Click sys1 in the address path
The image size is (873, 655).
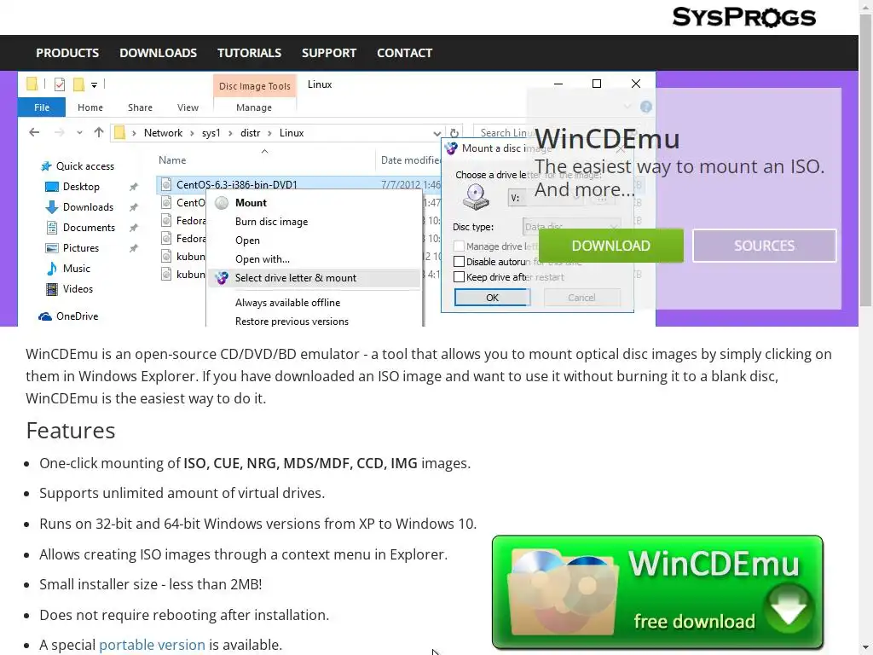(211, 132)
